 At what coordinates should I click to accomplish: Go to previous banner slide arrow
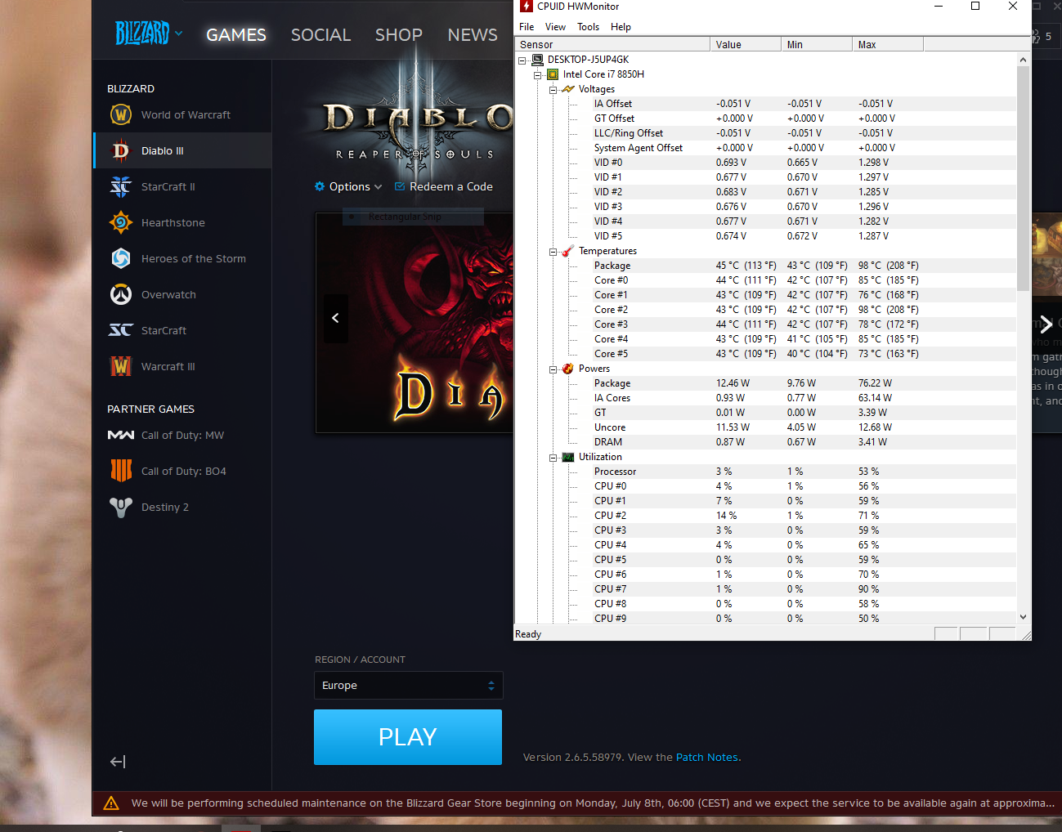pyautogui.click(x=335, y=318)
